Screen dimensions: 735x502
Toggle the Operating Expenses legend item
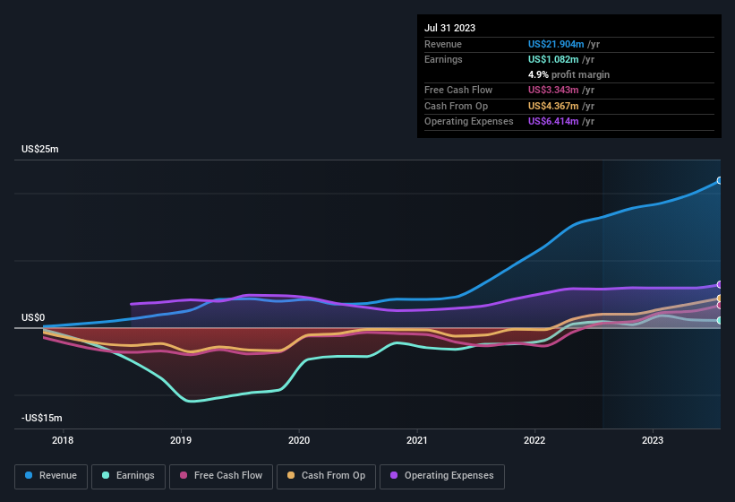point(441,476)
